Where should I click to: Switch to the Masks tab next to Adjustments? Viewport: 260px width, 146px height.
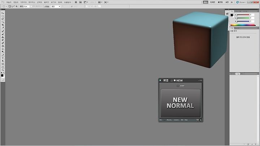237,28
